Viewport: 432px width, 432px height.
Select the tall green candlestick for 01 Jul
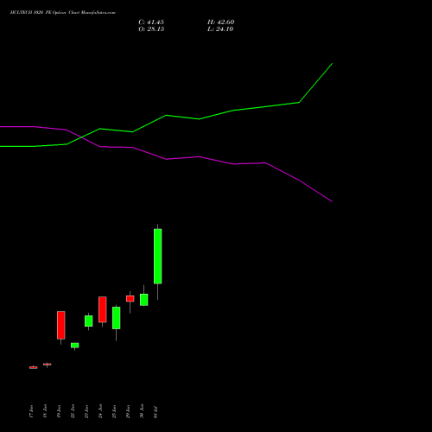click(157, 257)
